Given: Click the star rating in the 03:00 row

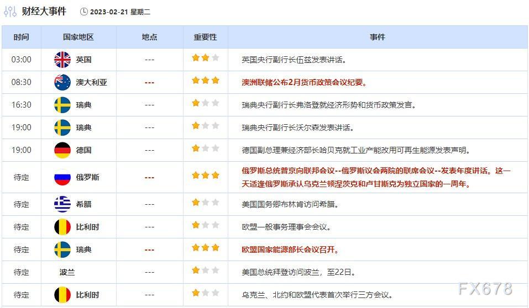Looking at the screenshot, I should pyautogui.click(x=205, y=58).
